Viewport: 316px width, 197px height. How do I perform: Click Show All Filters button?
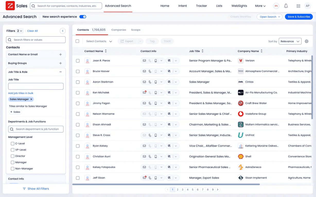[x=36, y=189]
